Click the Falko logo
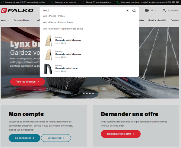 tap(17, 11)
